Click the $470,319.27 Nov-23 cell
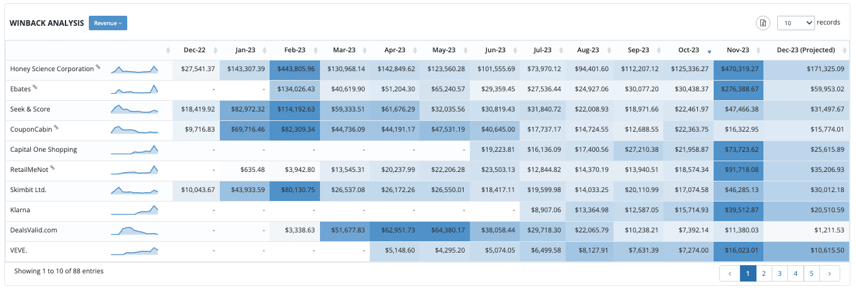Screen dimensions: 856x291 pos(738,69)
